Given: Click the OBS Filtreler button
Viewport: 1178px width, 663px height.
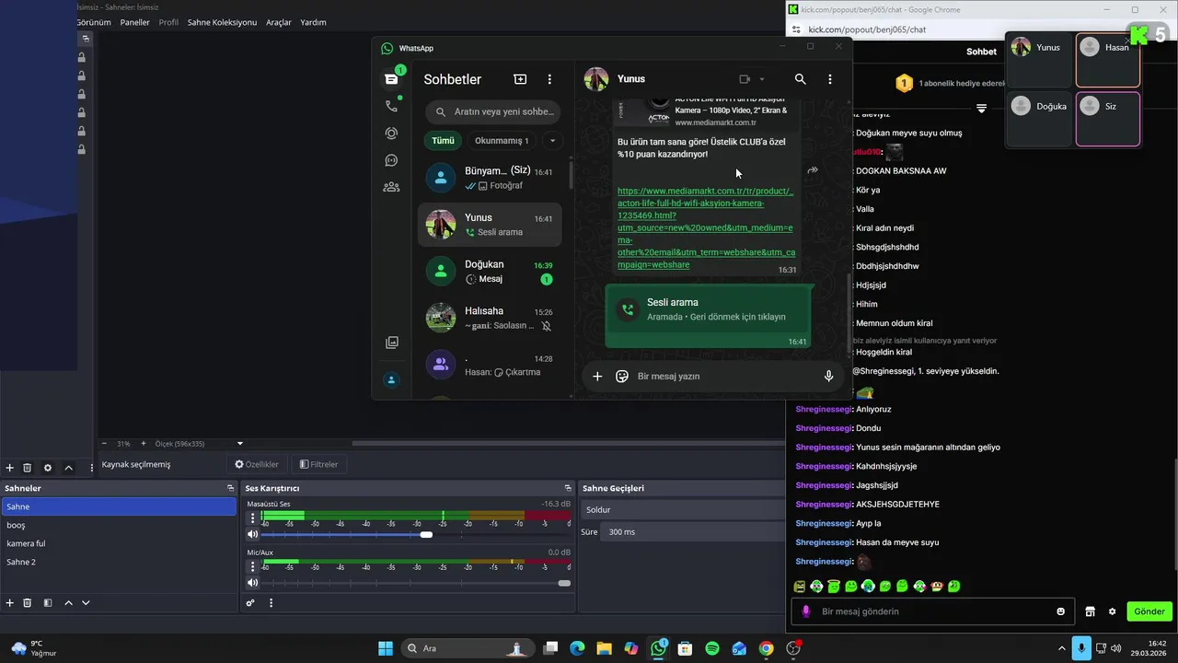Looking at the screenshot, I should (318, 465).
